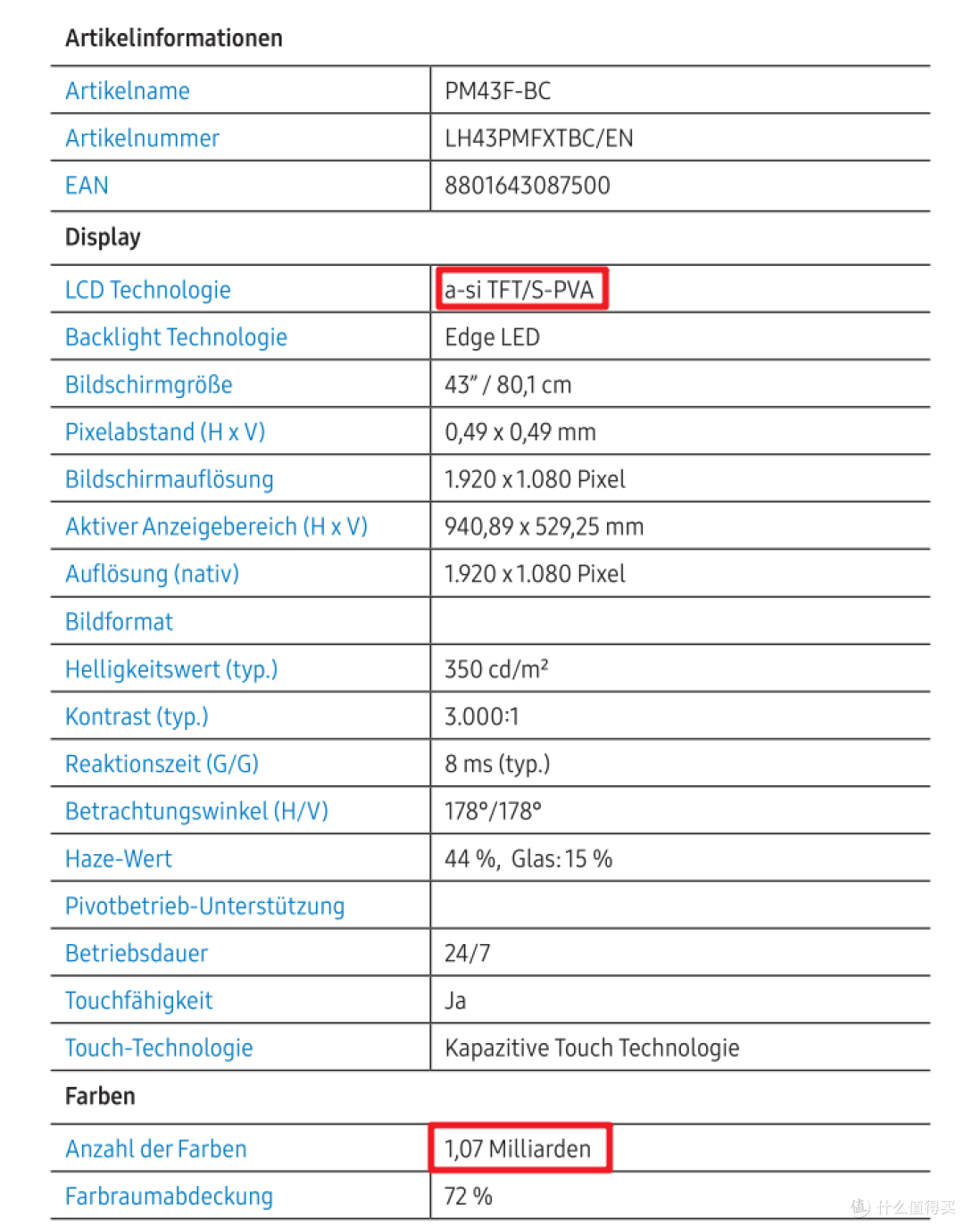The width and height of the screenshot is (964, 1227).
Task: Select the Kontrast (typ.) label
Action: (137, 717)
